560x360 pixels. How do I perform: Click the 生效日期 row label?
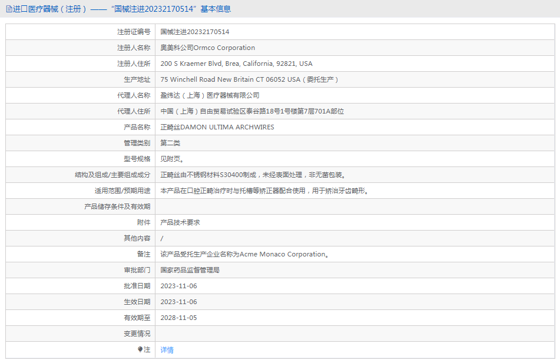(x=137, y=302)
